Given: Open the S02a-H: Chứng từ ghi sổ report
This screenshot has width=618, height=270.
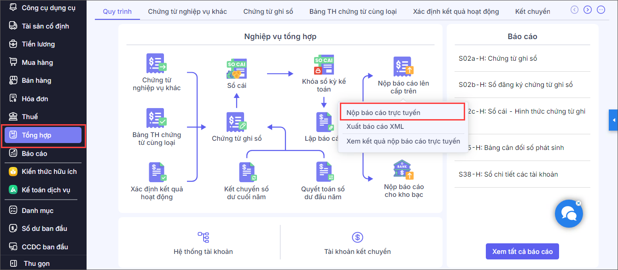Looking at the screenshot, I should (x=498, y=58).
